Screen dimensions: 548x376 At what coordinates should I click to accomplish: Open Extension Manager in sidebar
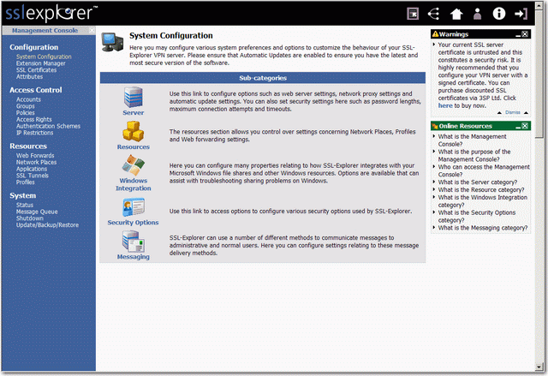[40, 63]
